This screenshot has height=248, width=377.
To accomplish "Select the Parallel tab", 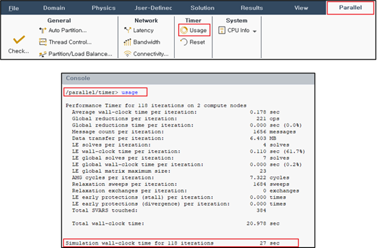I will pos(350,8).
